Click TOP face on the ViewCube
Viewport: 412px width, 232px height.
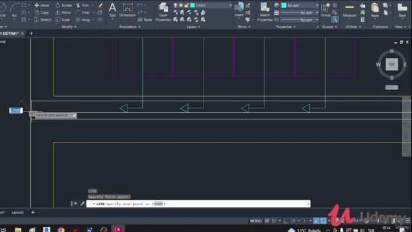click(391, 64)
